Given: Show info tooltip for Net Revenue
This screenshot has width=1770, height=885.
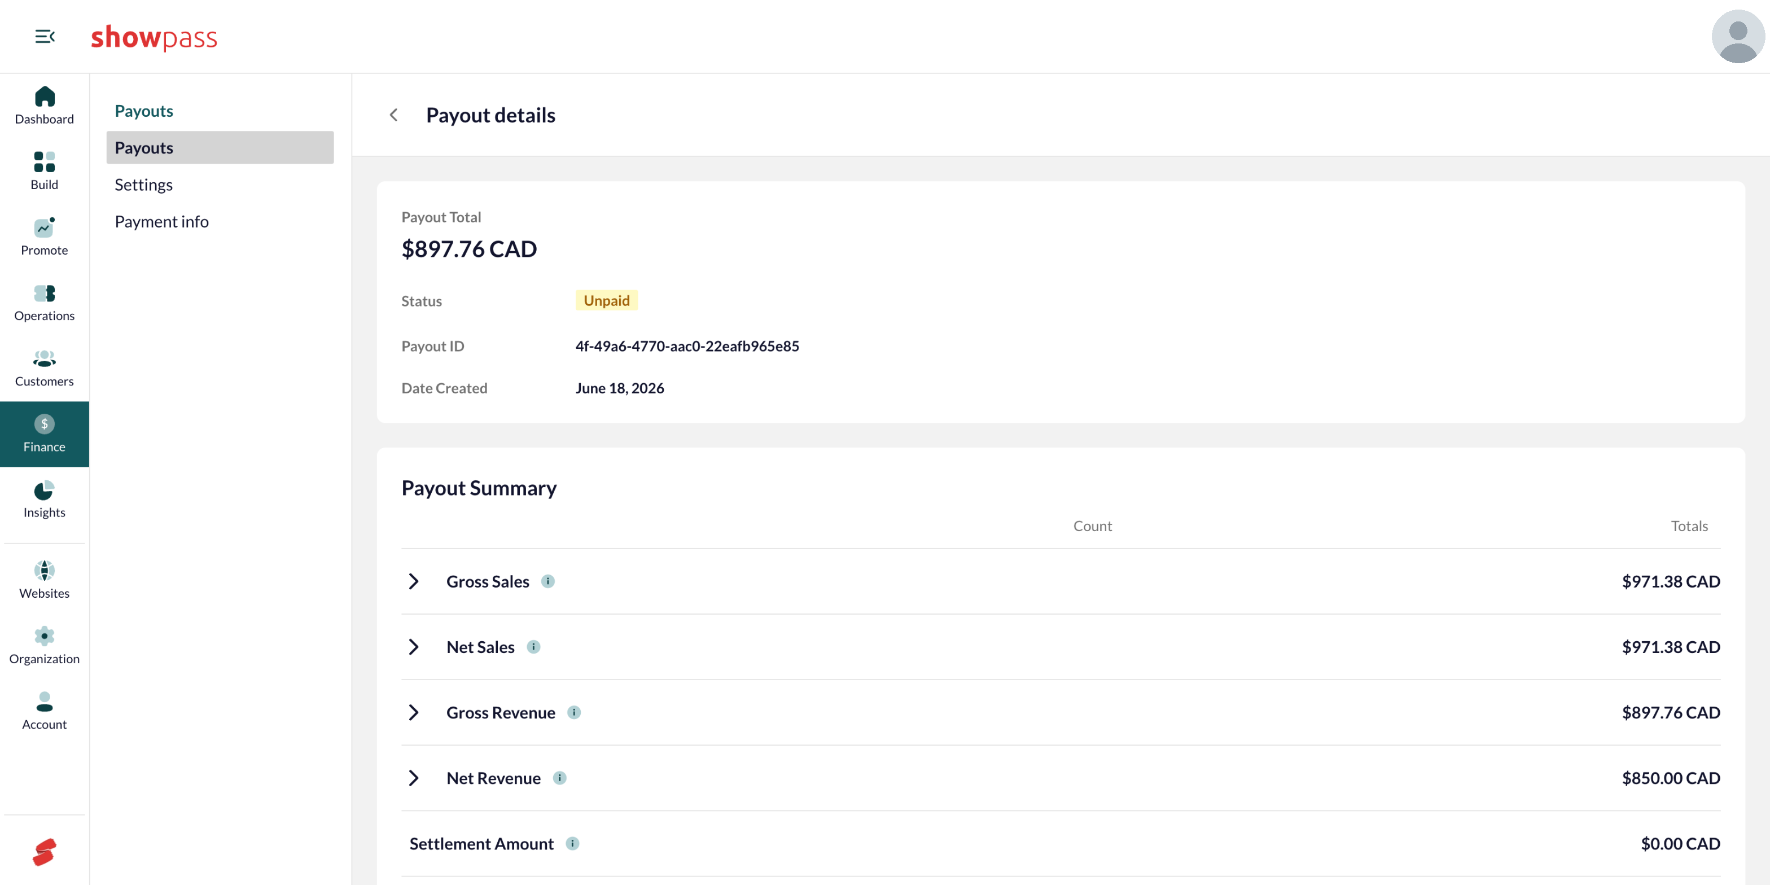Looking at the screenshot, I should pyautogui.click(x=559, y=778).
